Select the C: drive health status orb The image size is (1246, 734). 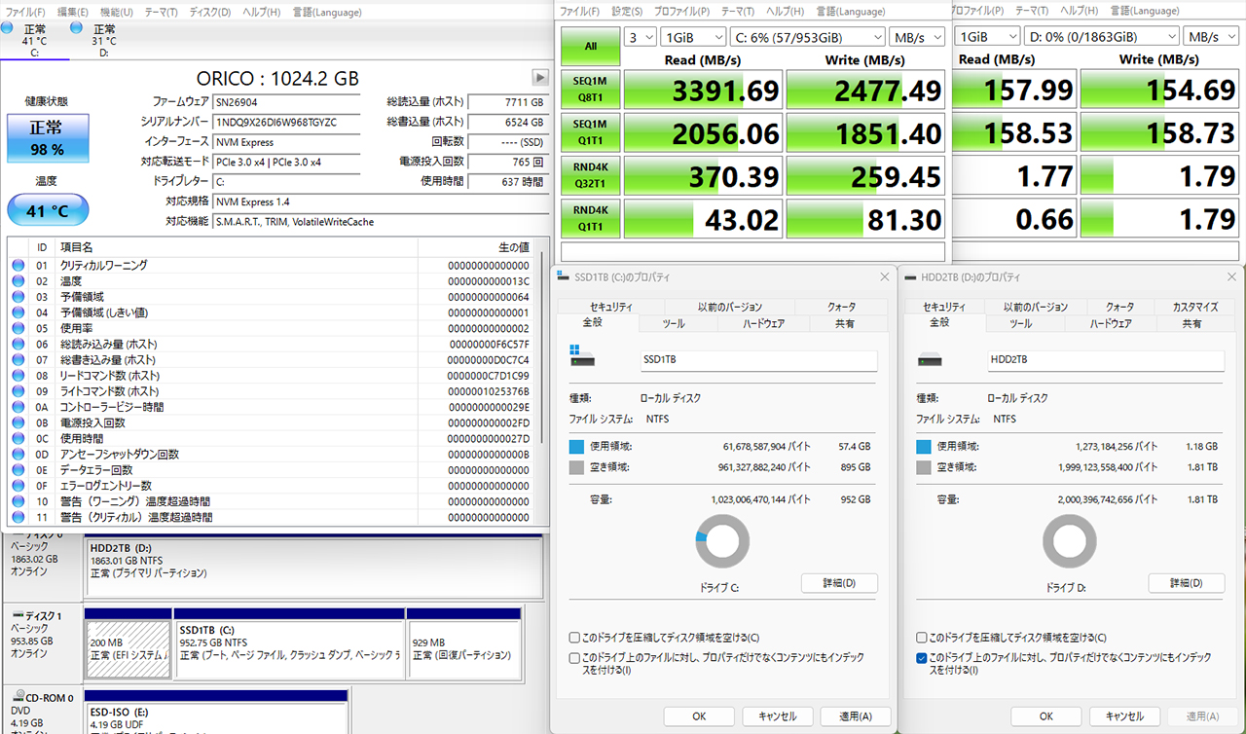click(x=8, y=28)
